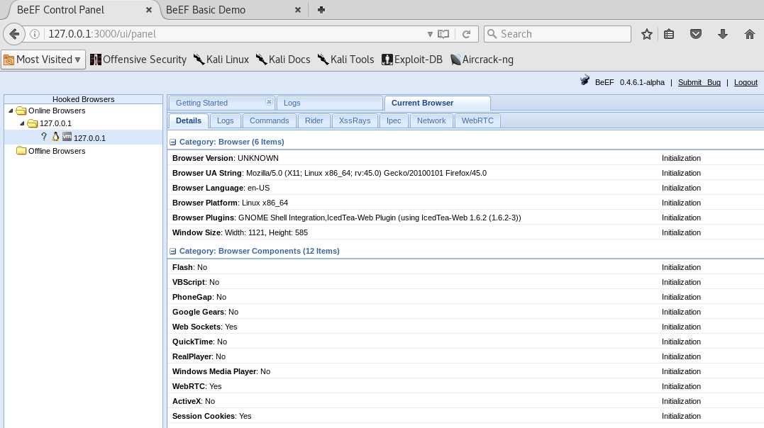Viewport: 764px width, 428px height.
Task: Open site information icon in URL bar
Action: point(35,34)
